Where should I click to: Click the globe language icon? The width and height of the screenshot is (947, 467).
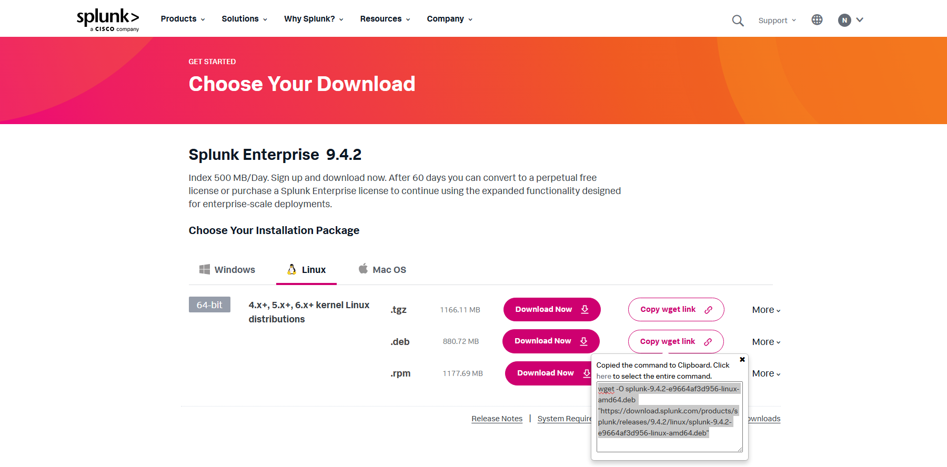click(x=817, y=20)
